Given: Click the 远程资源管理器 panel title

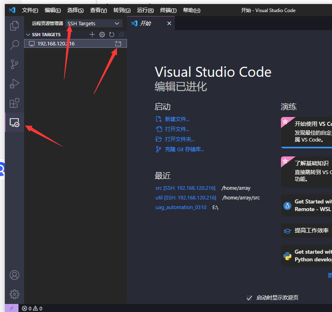Looking at the screenshot, I should coord(47,23).
